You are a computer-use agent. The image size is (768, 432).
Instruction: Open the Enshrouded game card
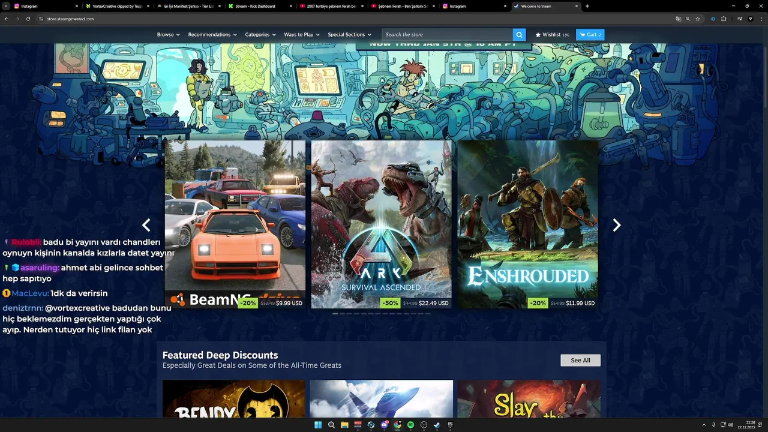tap(527, 224)
